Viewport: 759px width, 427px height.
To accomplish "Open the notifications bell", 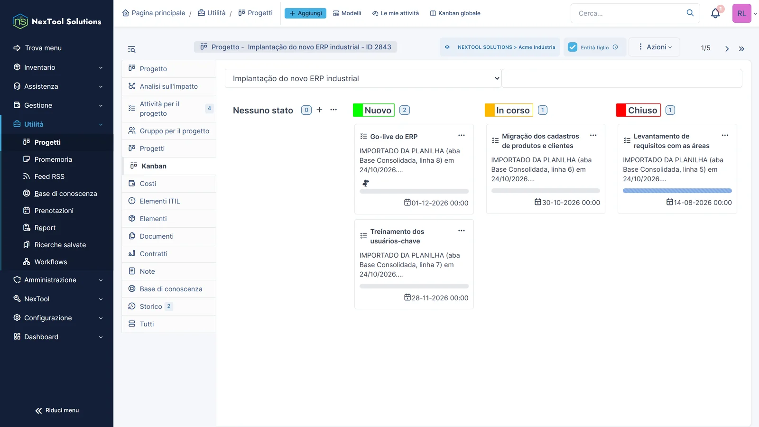I will coord(715,13).
